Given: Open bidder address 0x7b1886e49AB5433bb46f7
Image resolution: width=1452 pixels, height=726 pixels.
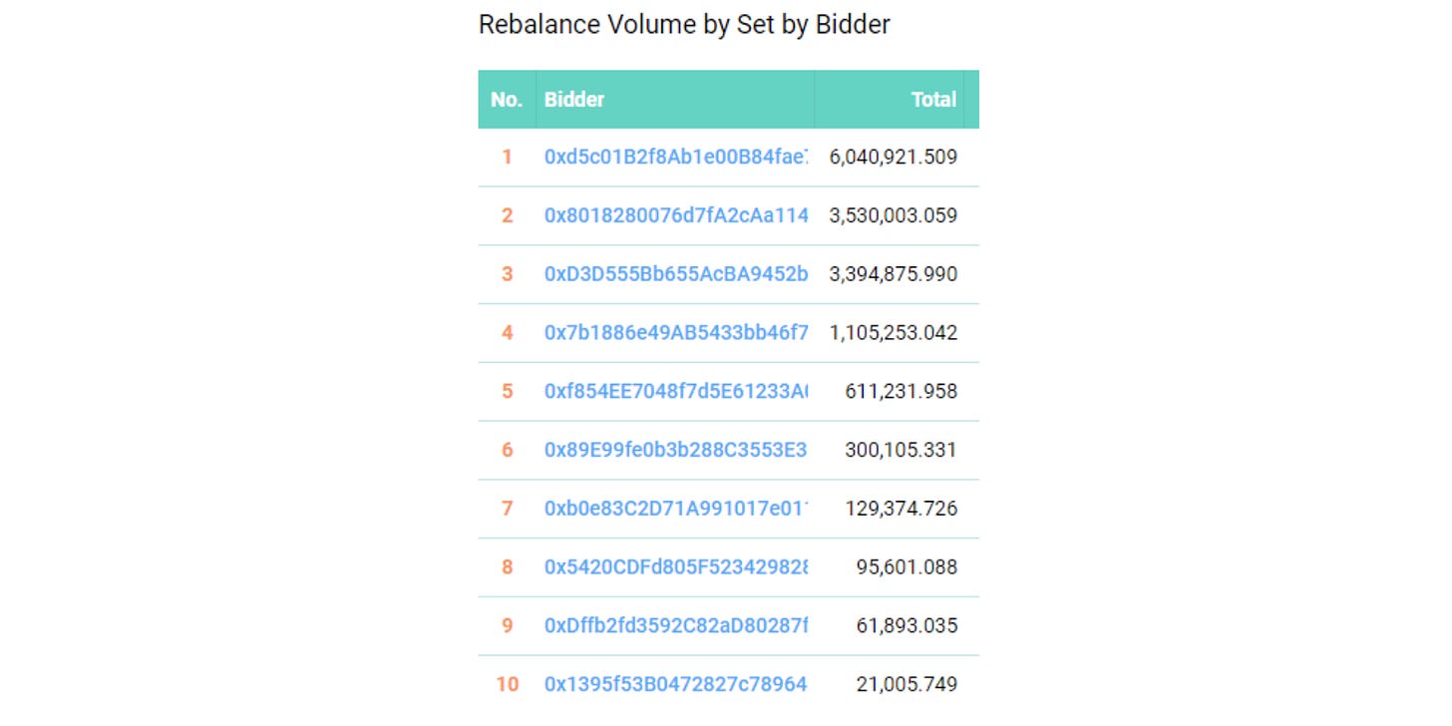Looking at the screenshot, I should (x=676, y=333).
